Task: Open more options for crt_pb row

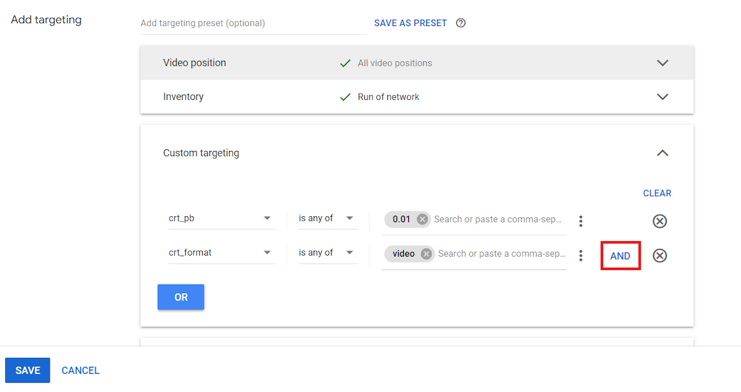Action: [581, 221]
